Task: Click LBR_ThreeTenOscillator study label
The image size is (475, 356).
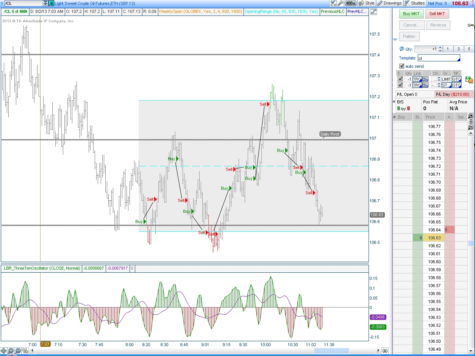Action: click(x=42, y=268)
